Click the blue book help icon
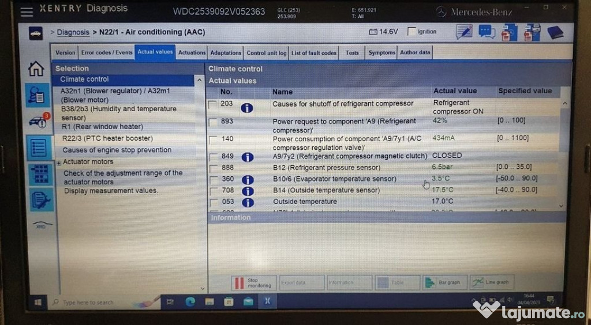This screenshot has width=591, height=325. coord(555,32)
